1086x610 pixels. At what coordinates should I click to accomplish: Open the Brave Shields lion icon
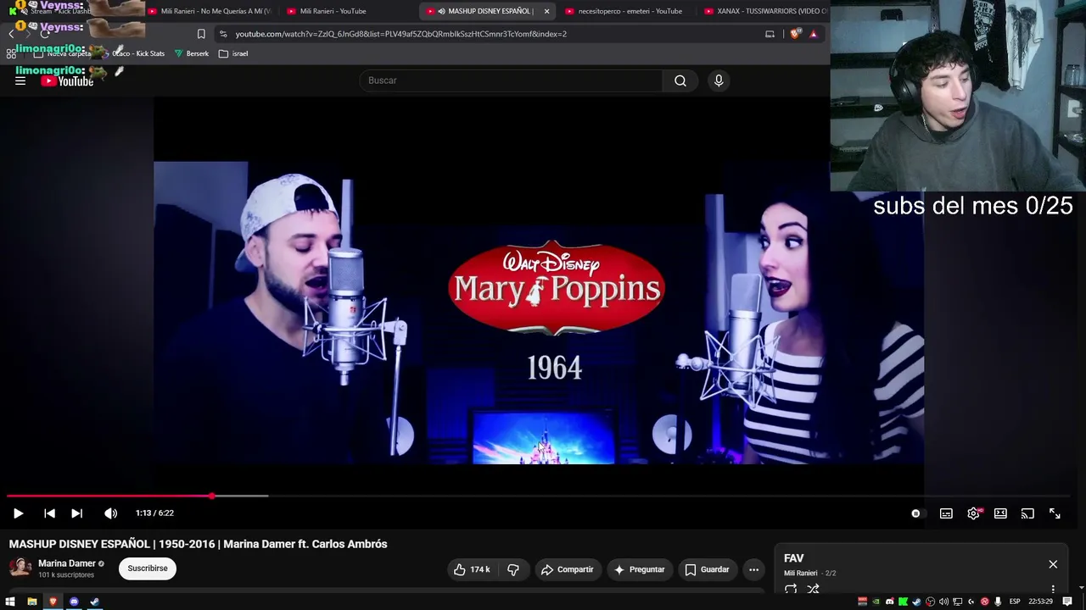click(x=795, y=34)
